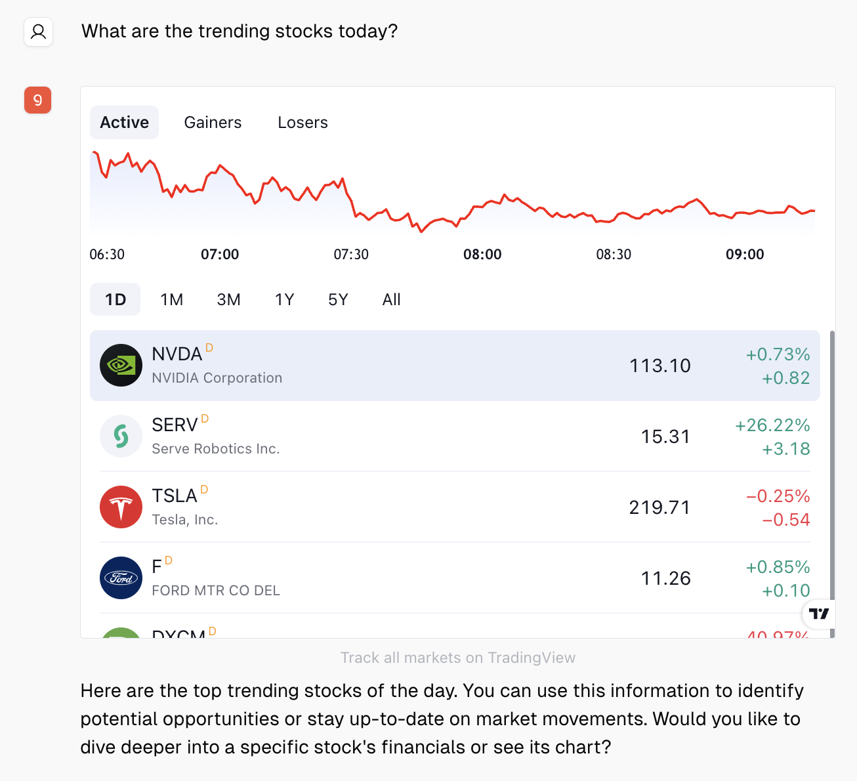857x781 pixels.
Task: Switch to the Gainers tab
Action: tap(213, 123)
